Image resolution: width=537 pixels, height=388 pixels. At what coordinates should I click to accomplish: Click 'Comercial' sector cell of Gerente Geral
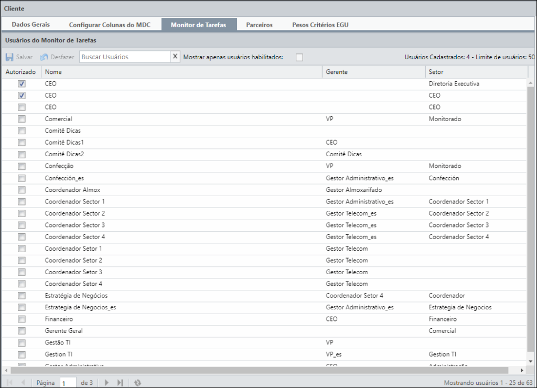[442, 331]
